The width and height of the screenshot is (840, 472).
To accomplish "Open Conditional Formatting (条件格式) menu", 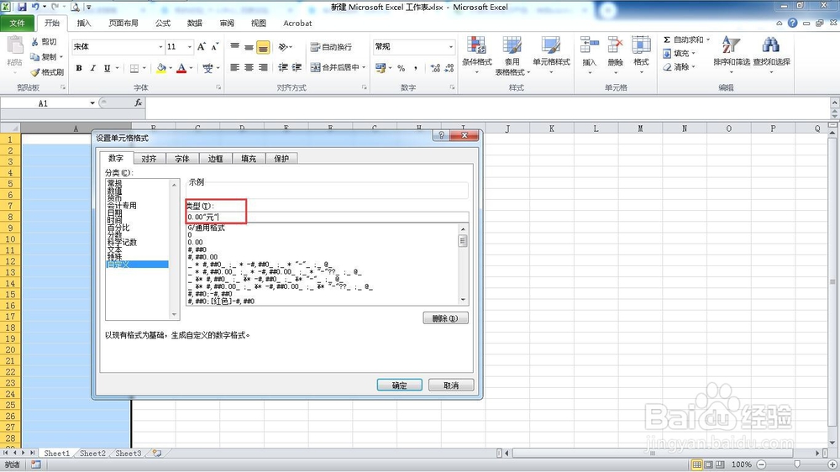I will tap(477, 55).
